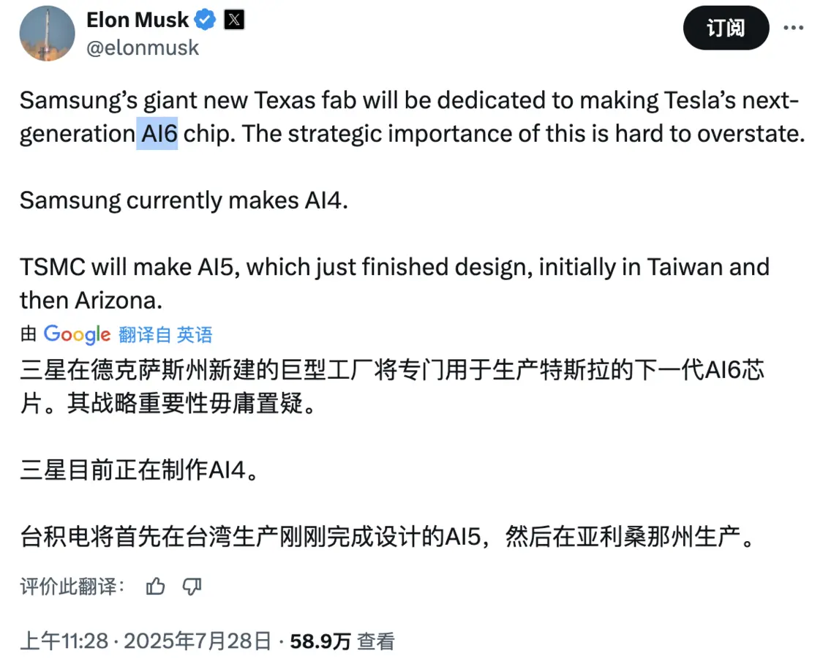Rate the translation via 评价此翻译
This screenshot has height=667, width=823.
tap(68, 586)
